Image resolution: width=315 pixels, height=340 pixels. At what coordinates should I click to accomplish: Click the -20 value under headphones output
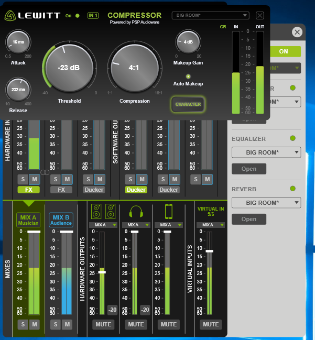click(145, 310)
